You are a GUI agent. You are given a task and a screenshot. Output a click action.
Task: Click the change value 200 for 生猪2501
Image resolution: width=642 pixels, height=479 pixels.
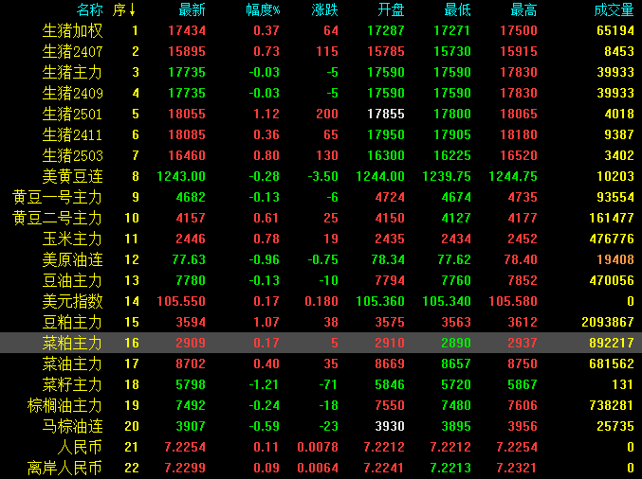(327, 114)
